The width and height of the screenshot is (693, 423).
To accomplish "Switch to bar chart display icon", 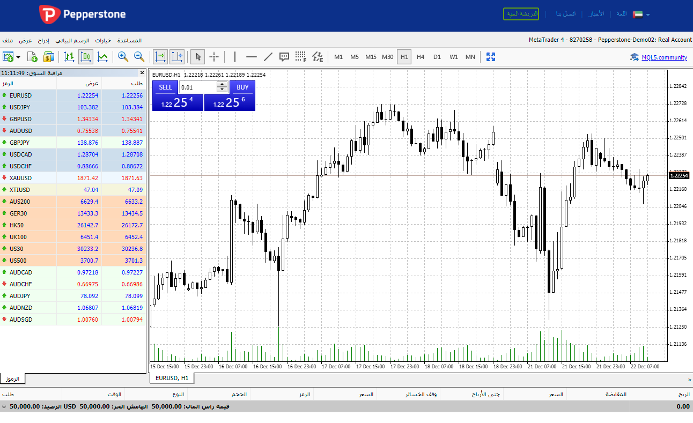I will tap(69, 57).
